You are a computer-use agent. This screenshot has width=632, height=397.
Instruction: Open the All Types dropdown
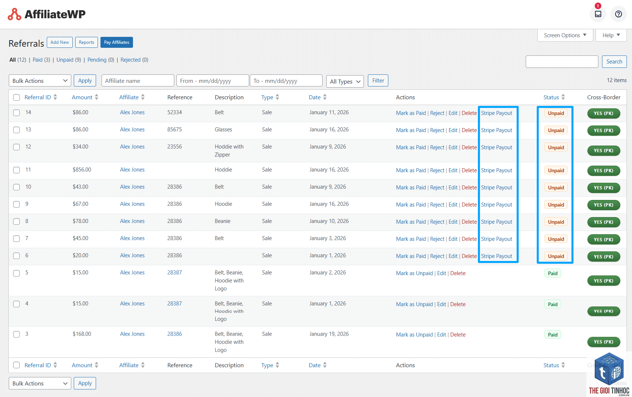[x=345, y=81]
